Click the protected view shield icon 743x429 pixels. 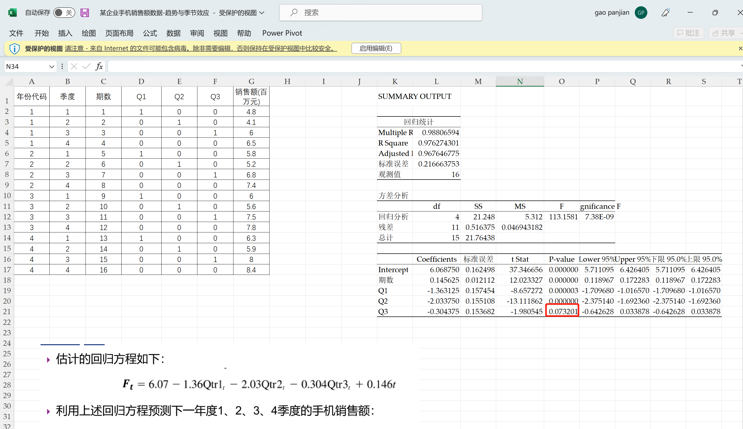(14, 49)
